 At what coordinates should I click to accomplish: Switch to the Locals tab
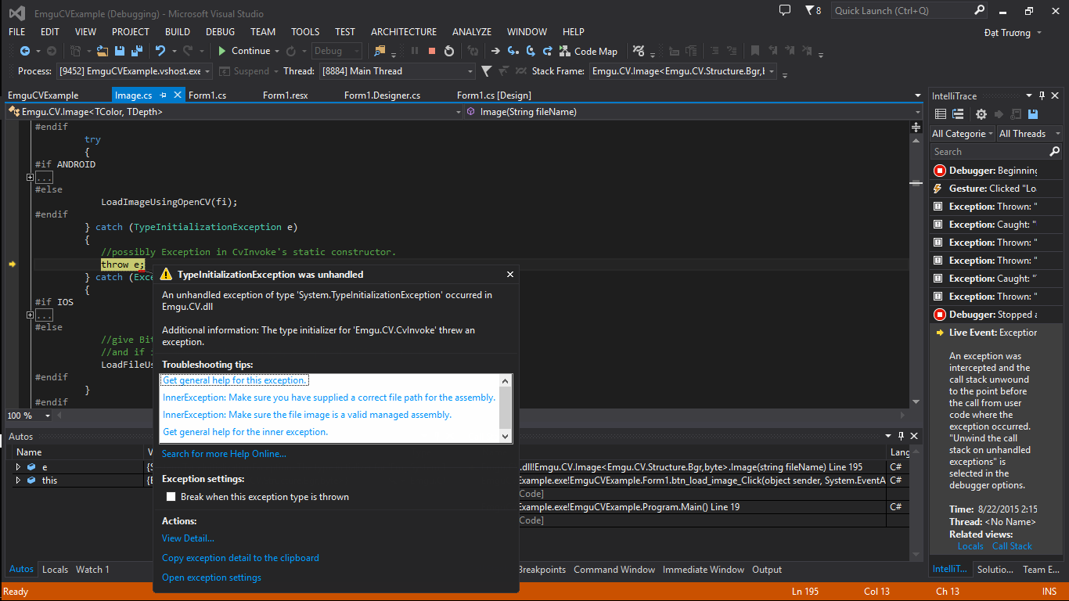point(55,570)
